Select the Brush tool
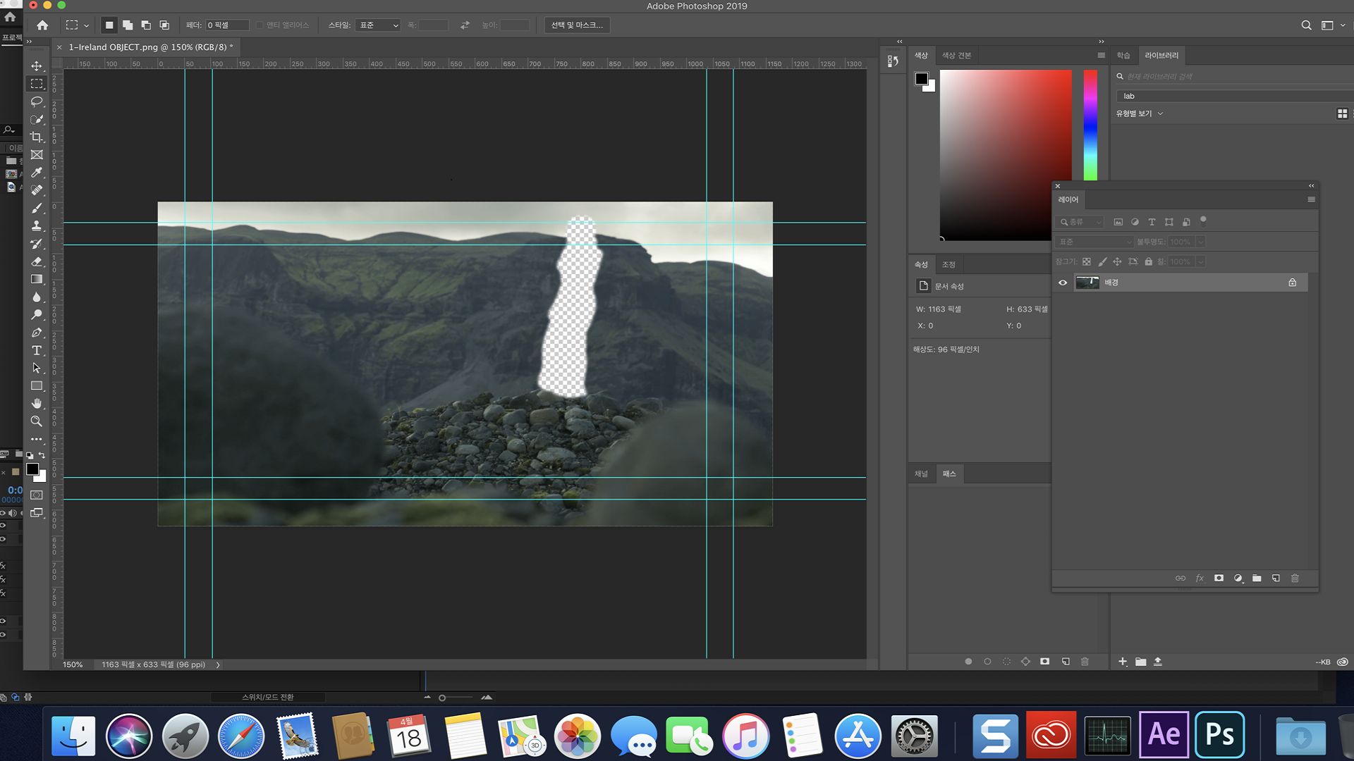Screen dimensions: 1354x761 (37, 208)
